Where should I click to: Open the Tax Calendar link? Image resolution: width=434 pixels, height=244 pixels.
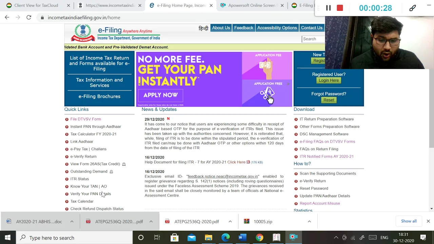coord(82,201)
